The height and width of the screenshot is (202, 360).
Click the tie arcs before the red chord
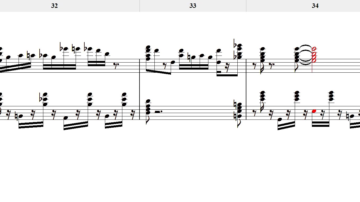[x=306, y=55]
